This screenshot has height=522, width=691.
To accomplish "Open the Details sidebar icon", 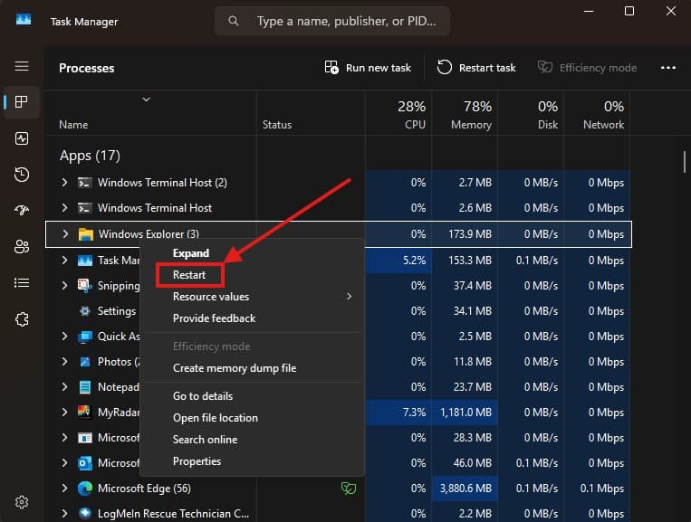I will click(x=22, y=282).
